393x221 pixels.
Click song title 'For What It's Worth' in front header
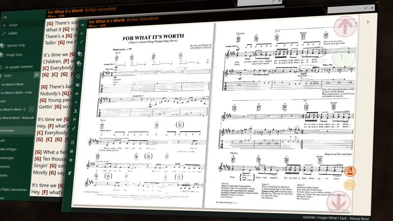coord(107,21)
